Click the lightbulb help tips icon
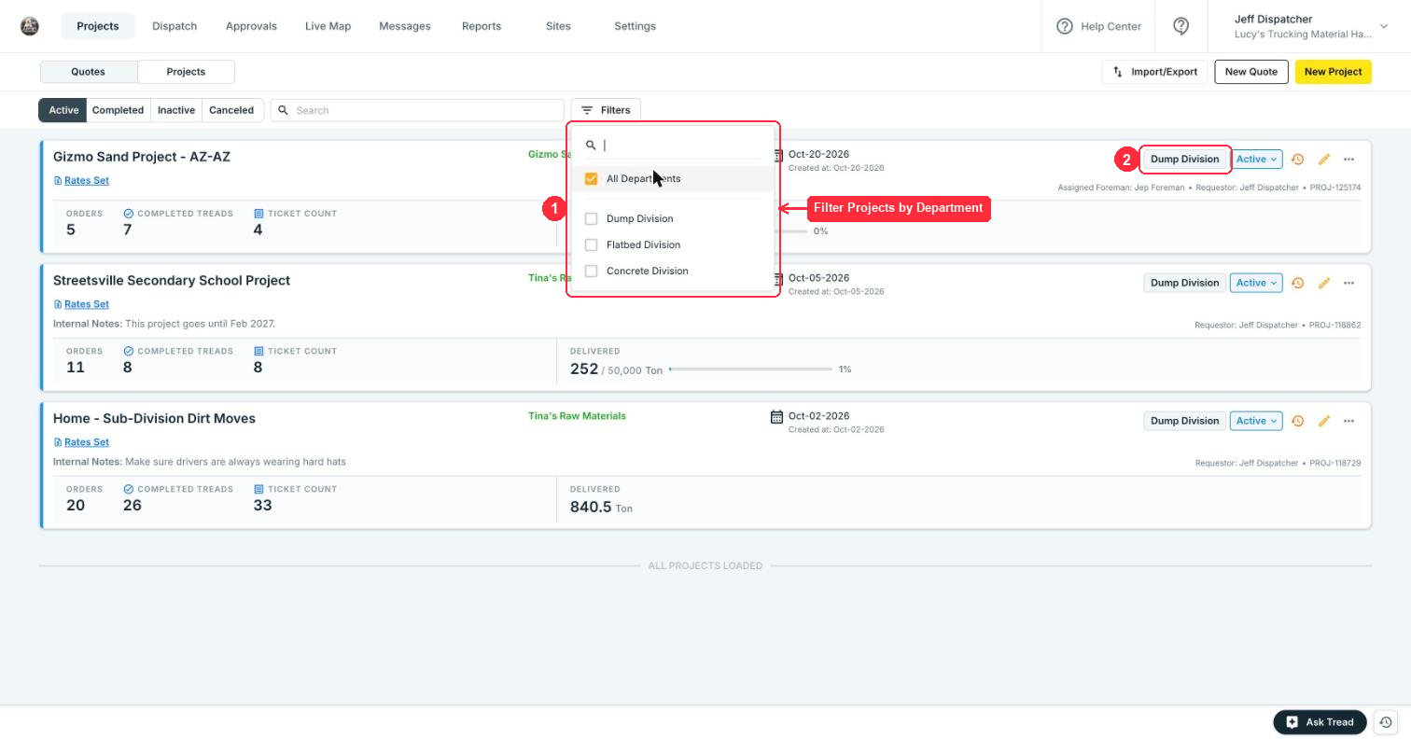The image size is (1411, 739). [x=1180, y=26]
